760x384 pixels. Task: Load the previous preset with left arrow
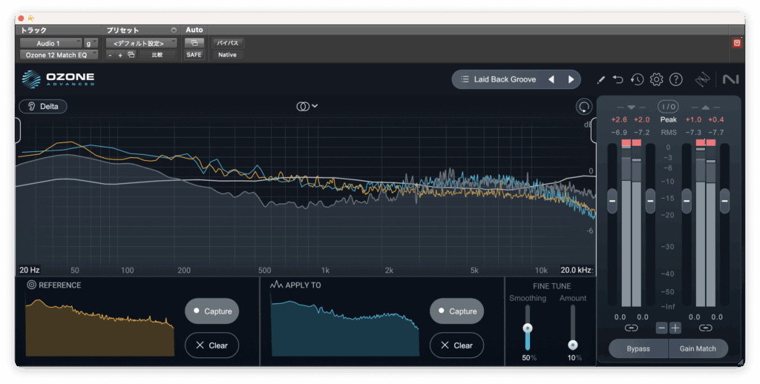[551, 79]
